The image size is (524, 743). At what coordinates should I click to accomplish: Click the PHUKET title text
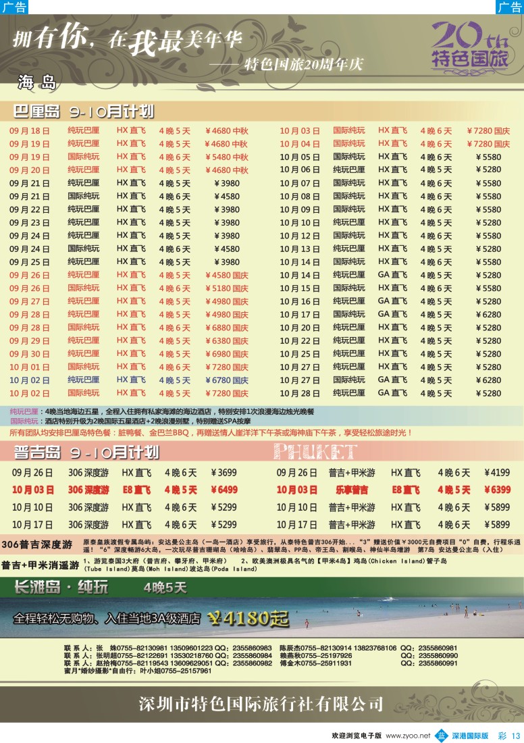[315, 452]
